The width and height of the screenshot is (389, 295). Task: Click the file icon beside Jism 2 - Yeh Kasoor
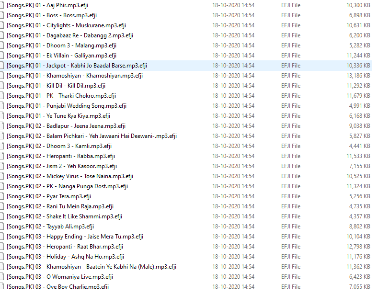click(2, 166)
